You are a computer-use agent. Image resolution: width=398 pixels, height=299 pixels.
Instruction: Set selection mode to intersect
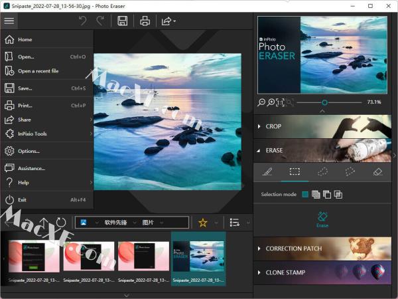[x=338, y=195]
